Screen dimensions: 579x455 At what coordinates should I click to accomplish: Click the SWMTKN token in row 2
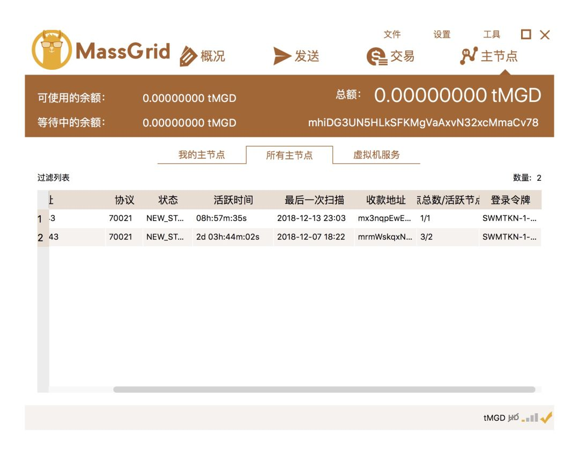point(510,237)
